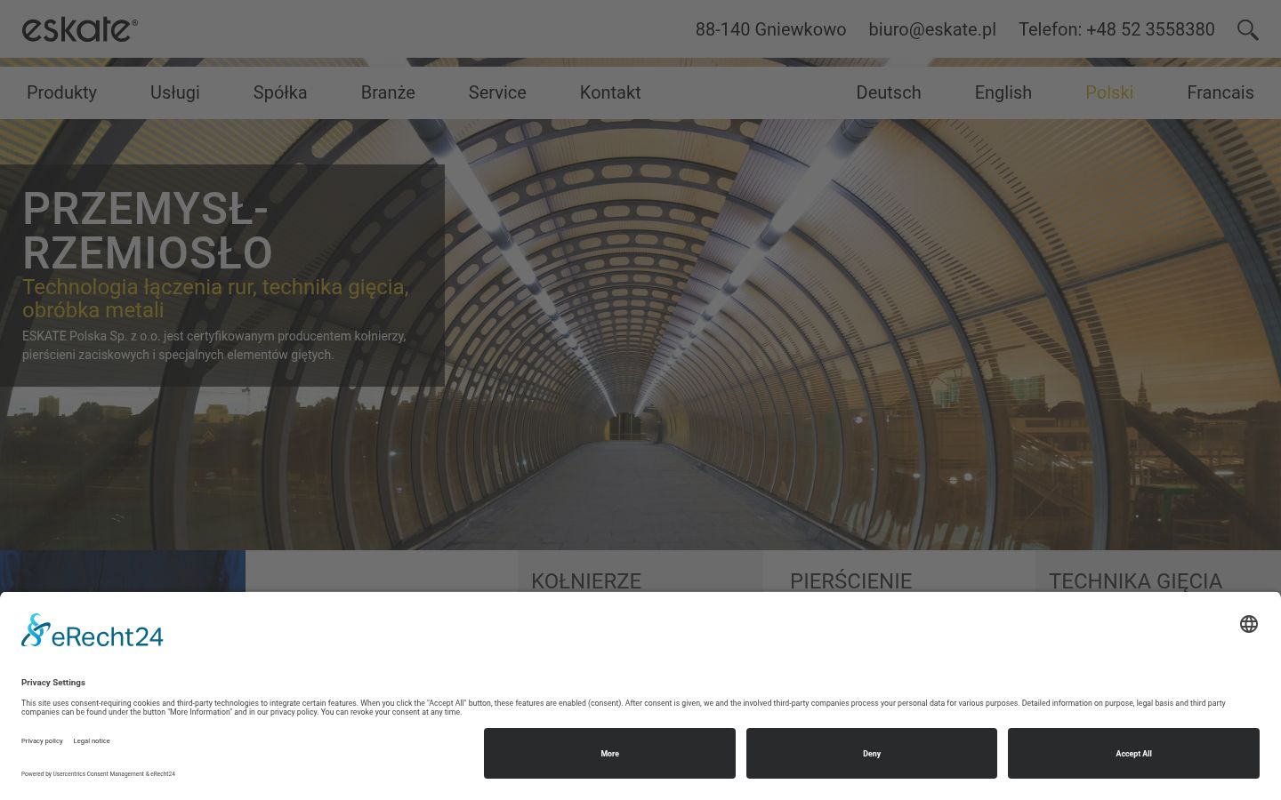Click Powered by Usercentrics Consent Management text

(98, 774)
